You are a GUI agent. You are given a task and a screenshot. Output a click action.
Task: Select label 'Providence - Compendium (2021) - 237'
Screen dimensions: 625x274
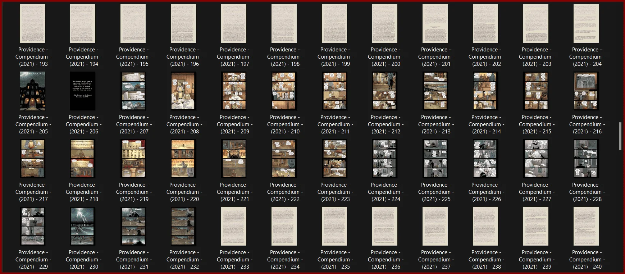(436, 260)
